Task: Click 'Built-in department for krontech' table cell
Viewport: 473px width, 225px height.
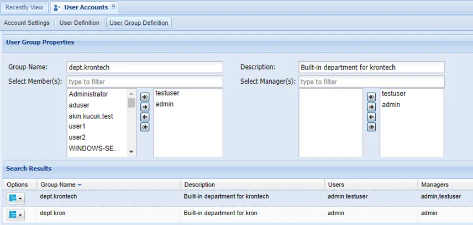Action: [x=226, y=196]
